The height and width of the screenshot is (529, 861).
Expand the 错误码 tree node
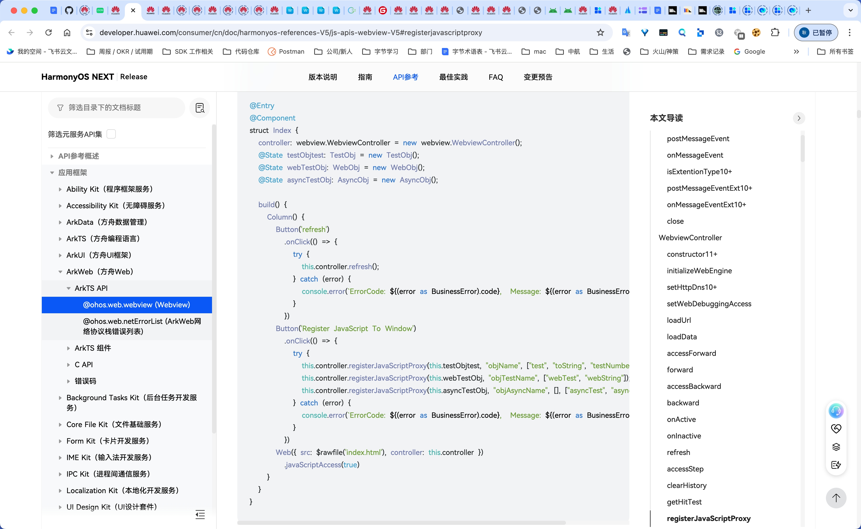point(69,381)
